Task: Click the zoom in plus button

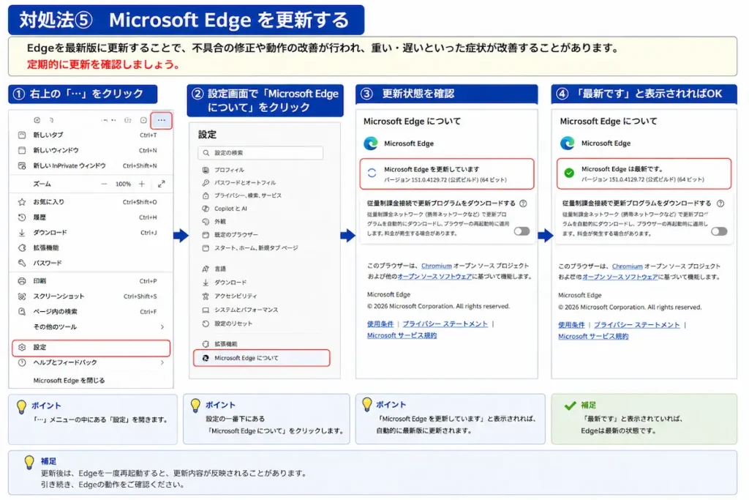Action: pyautogui.click(x=142, y=184)
